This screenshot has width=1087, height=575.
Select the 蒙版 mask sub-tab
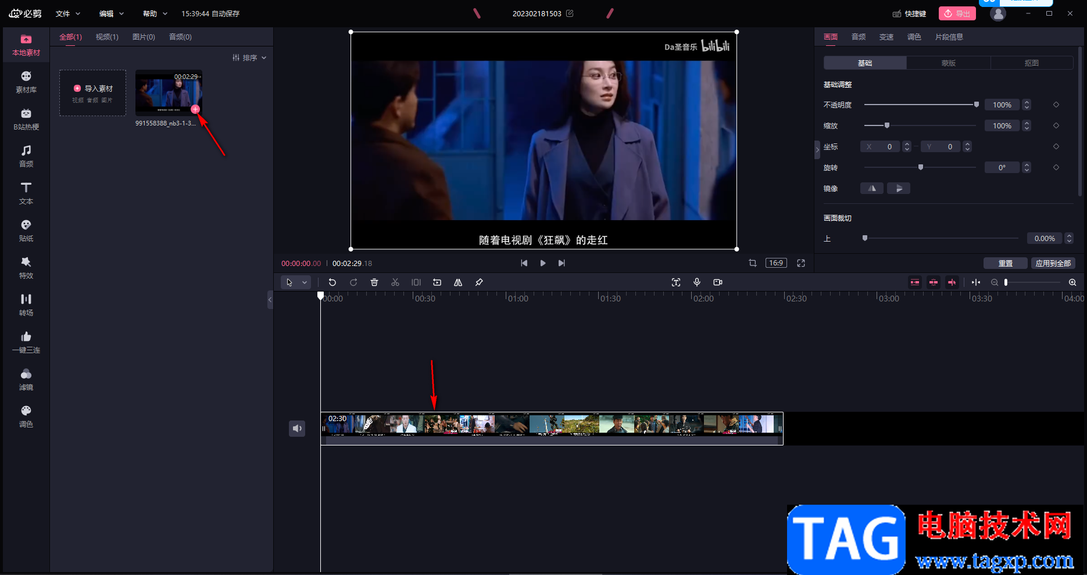point(949,63)
